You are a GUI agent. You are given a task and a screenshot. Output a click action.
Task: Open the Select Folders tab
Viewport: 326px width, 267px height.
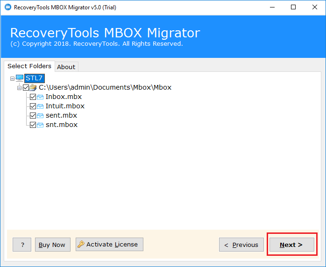[29, 66]
